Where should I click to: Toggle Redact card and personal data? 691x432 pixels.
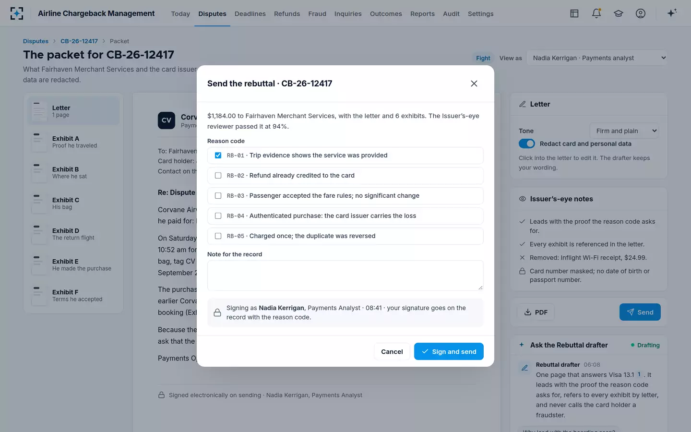[x=527, y=144]
